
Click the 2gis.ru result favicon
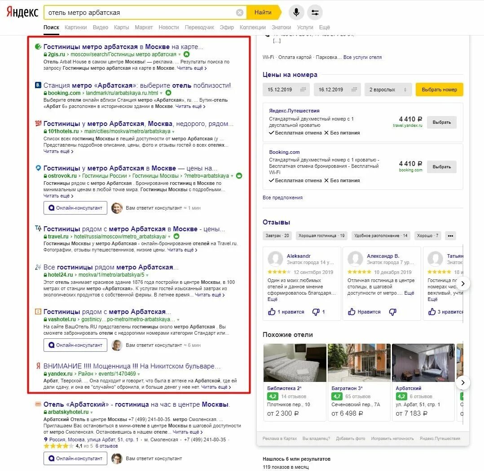(38, 47)
